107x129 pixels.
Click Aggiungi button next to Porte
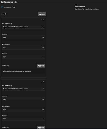pos(42,14)
